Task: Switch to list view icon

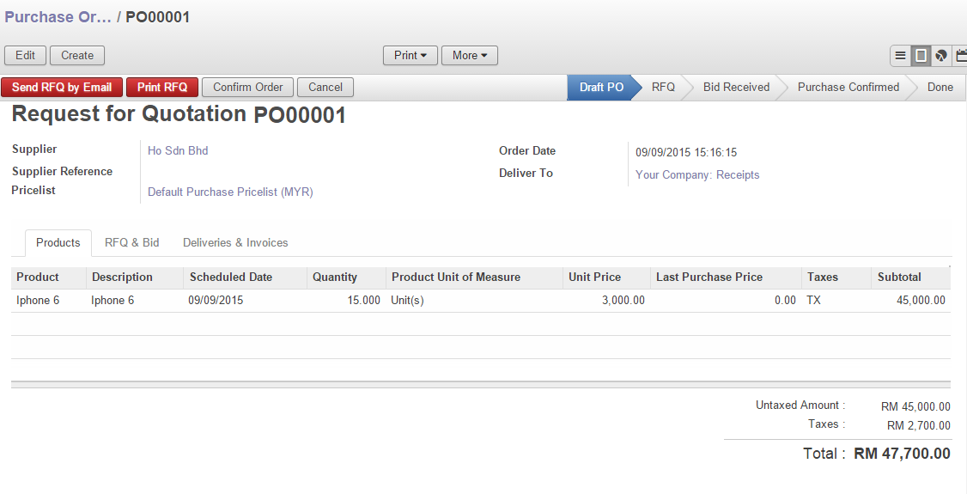Action: click(900, 56)
